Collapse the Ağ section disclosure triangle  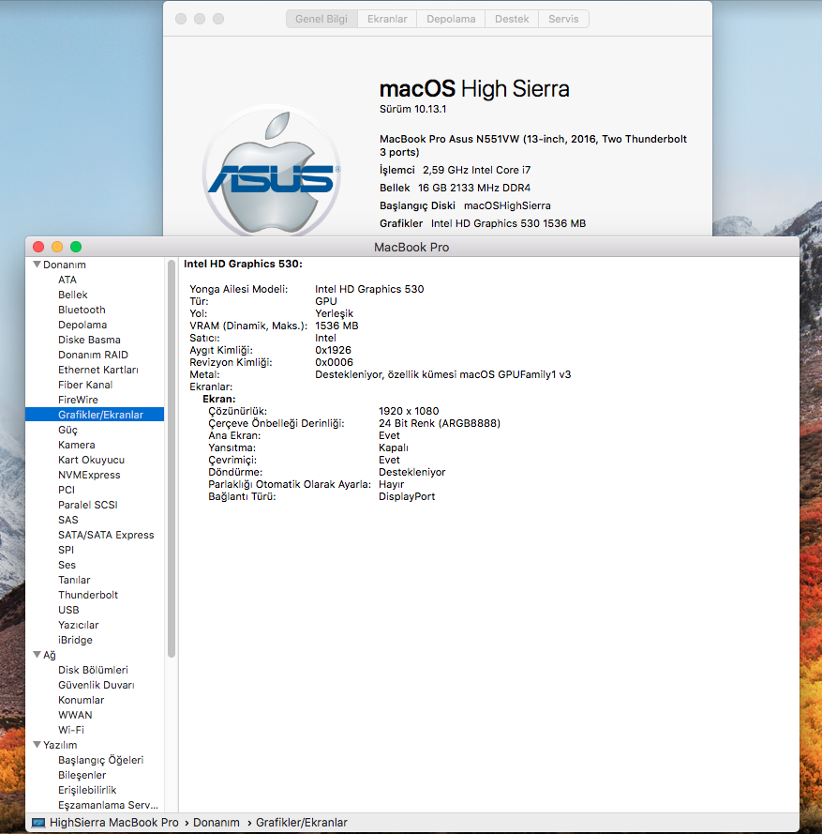tap(37, 655)
